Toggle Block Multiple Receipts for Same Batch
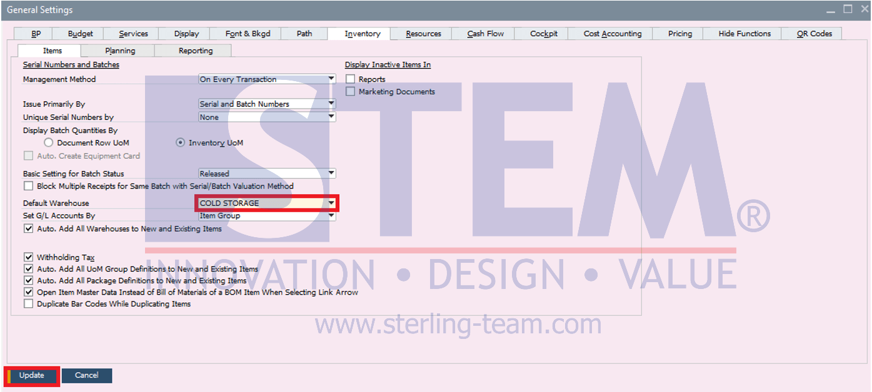 pos(28,186)
